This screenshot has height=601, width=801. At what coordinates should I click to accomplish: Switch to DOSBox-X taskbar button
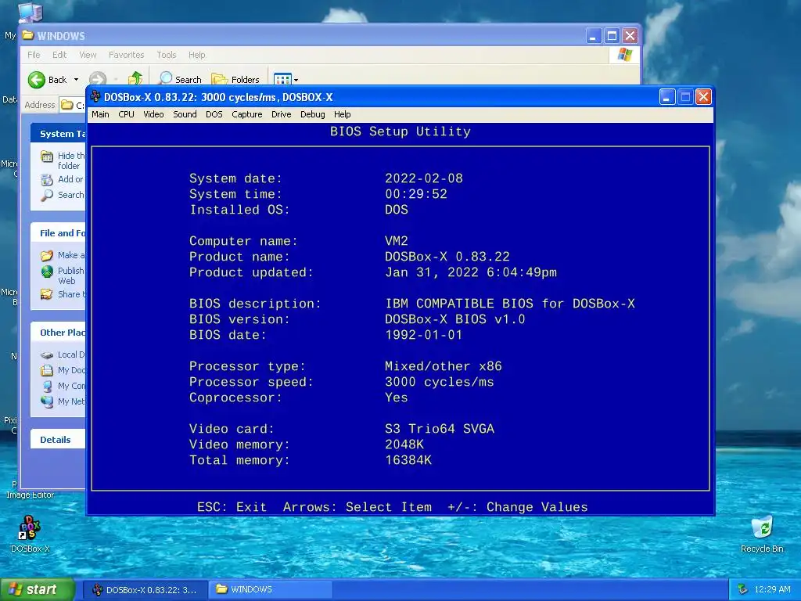coord(145,590)
